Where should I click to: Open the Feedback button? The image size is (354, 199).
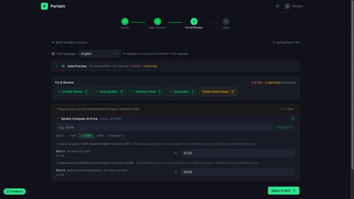pos(15,191)
